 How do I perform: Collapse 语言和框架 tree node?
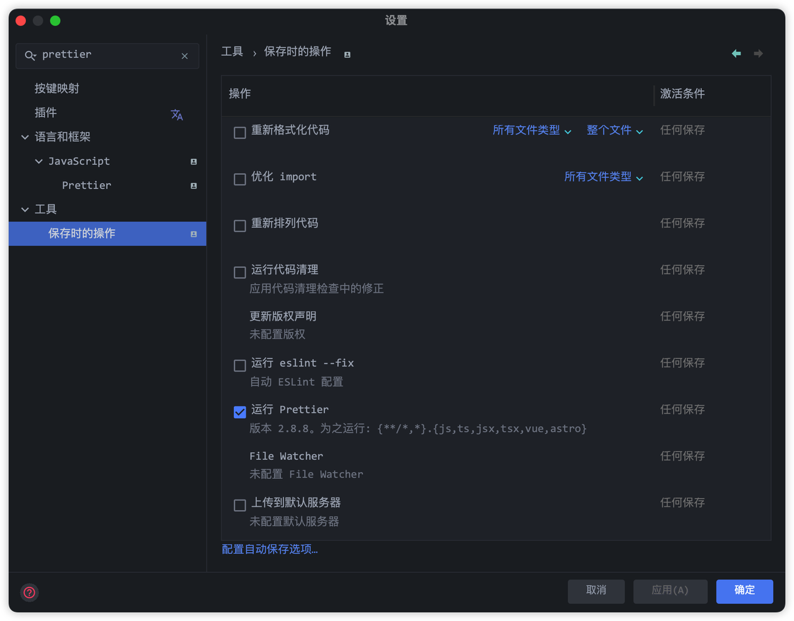[x=25, y=137]
